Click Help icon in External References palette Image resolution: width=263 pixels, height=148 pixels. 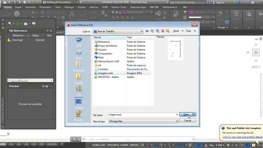(x=34, y=23)
